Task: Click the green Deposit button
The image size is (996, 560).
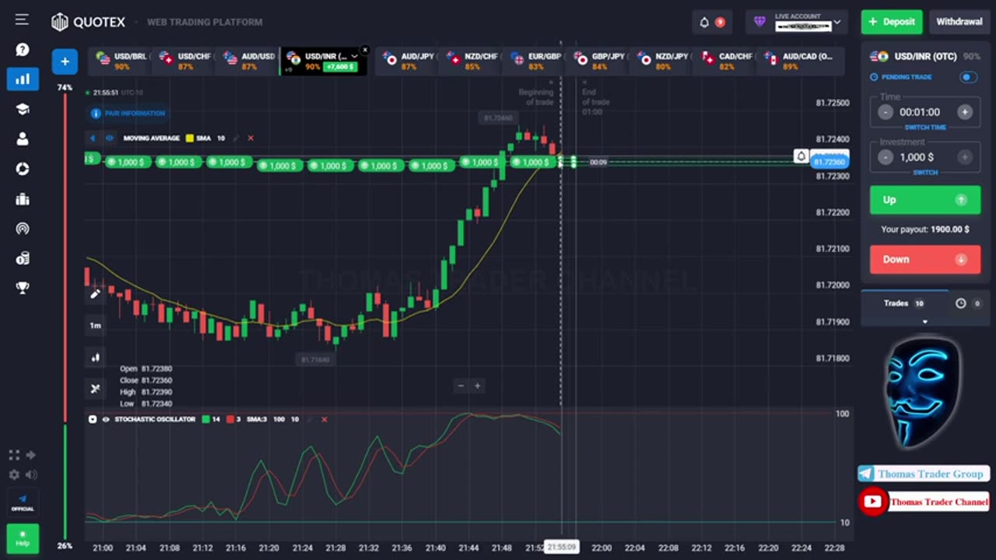Action: (x=892, y=22)
